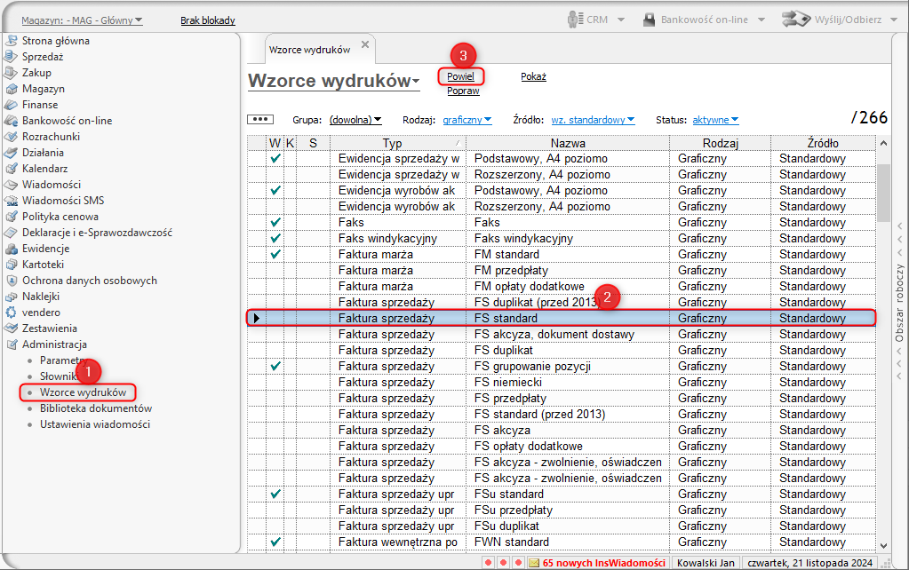Click the vendero sidebar icon
The height and width of the screenshot is (570, 909).
[x=12, y=313]
